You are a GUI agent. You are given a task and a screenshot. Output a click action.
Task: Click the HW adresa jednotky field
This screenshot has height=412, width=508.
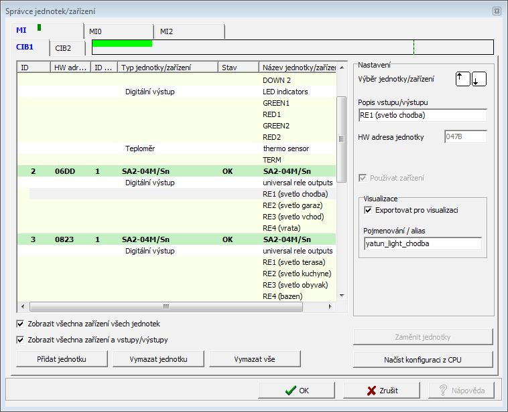[466, 136]
